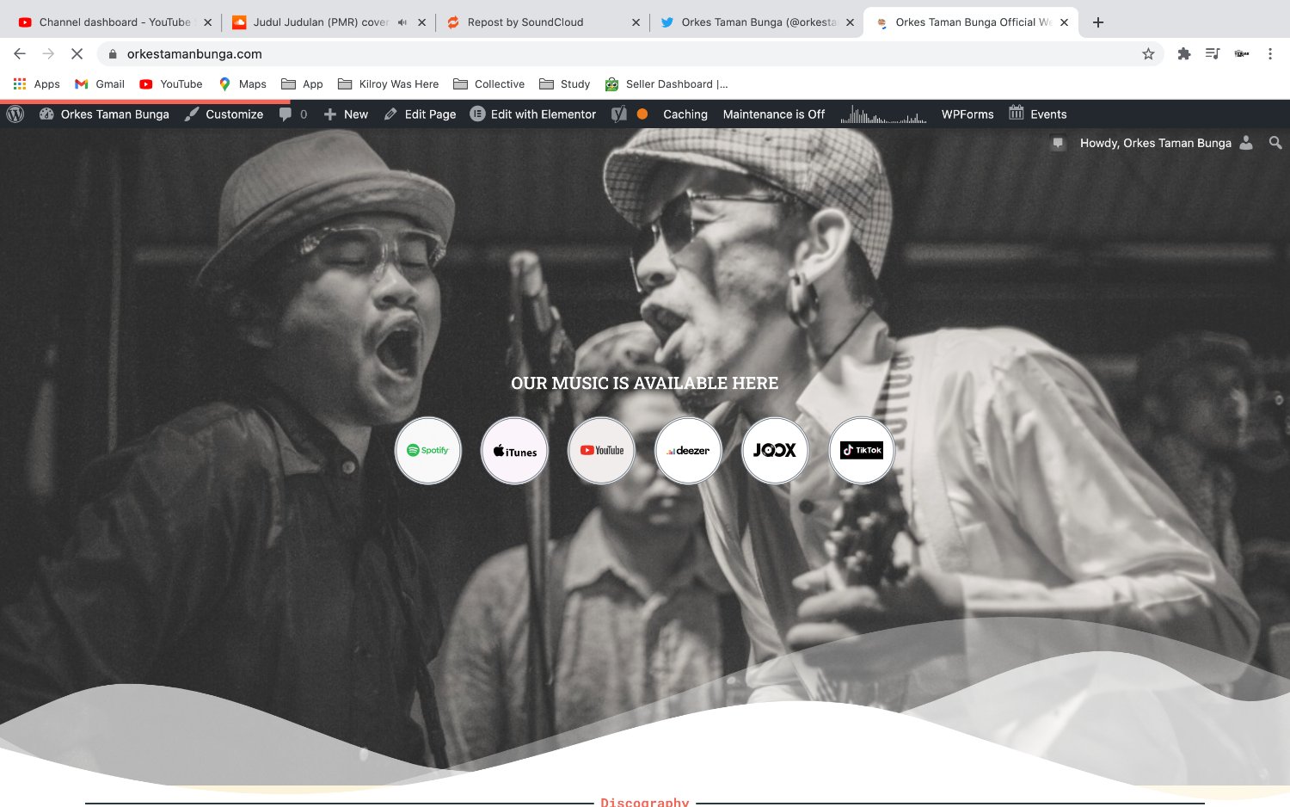
Task: Open the Chrome extensions puzzle icon
Action: pos(1184,53)
